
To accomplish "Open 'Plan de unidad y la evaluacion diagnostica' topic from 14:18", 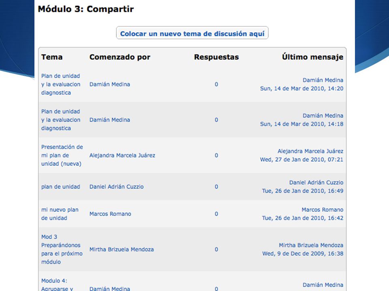I will pyautogui.click(x=61, y=120).
